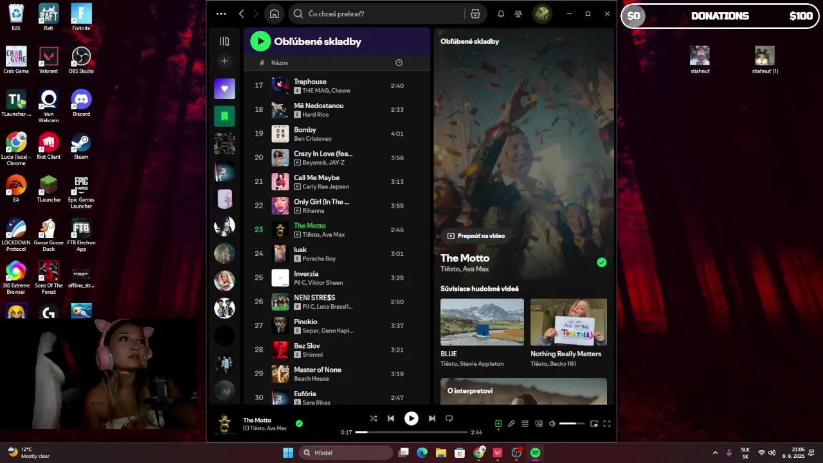Viewport: 823px width, 463px height.
Task: Open the 'O interpretovi' artist card
Action: click(523, 391)
